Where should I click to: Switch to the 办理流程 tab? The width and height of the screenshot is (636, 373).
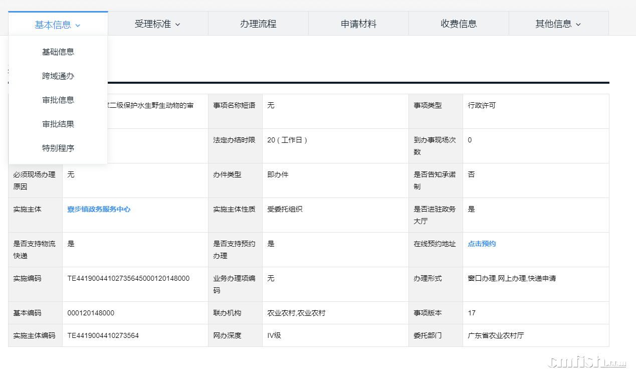(258, 24)
